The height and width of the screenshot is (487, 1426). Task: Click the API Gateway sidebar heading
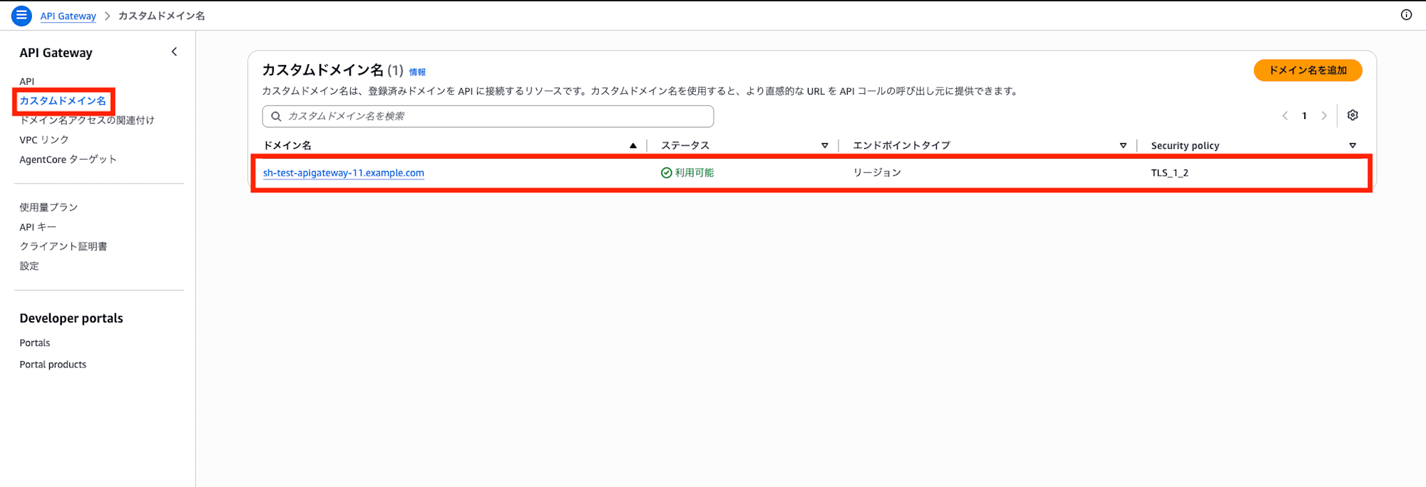56,53
